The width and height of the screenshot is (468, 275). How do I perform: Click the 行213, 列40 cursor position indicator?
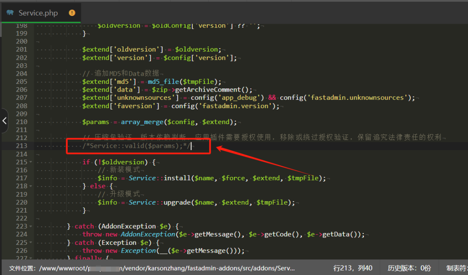[353, 268]
